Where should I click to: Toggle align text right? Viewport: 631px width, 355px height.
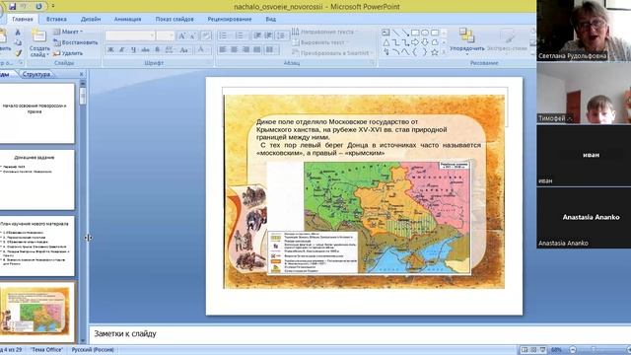(x=245, y=49)
